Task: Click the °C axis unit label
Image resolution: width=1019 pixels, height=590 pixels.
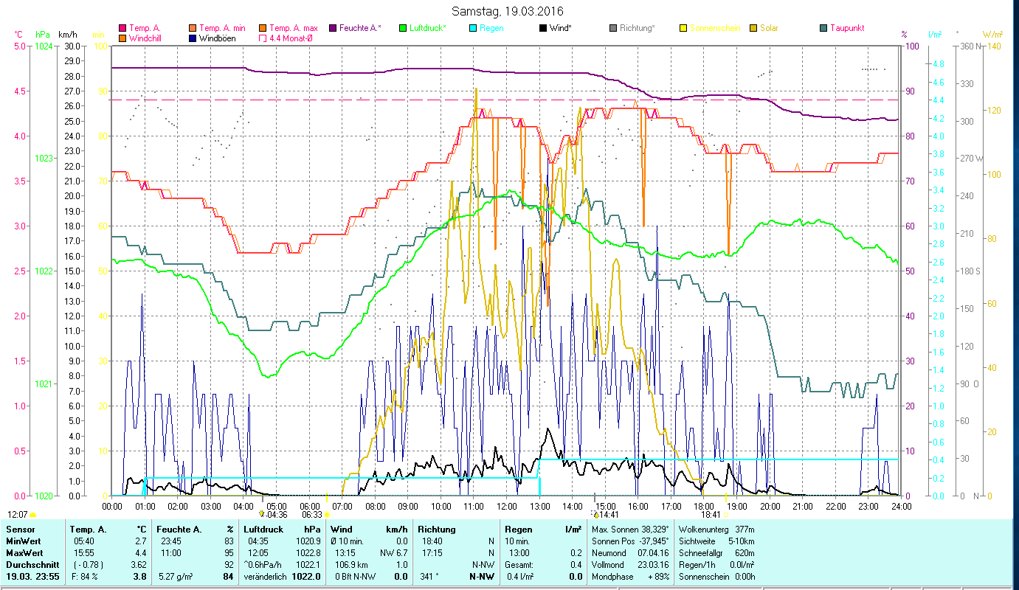Action: [18, 35]
